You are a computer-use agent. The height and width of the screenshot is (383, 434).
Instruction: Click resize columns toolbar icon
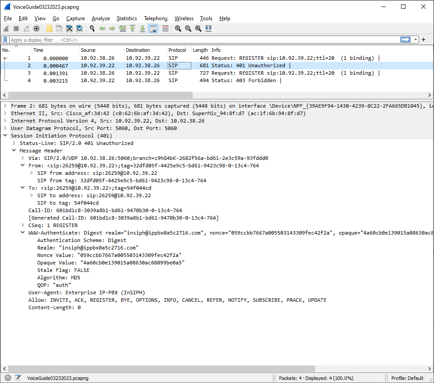pos(208,29)
